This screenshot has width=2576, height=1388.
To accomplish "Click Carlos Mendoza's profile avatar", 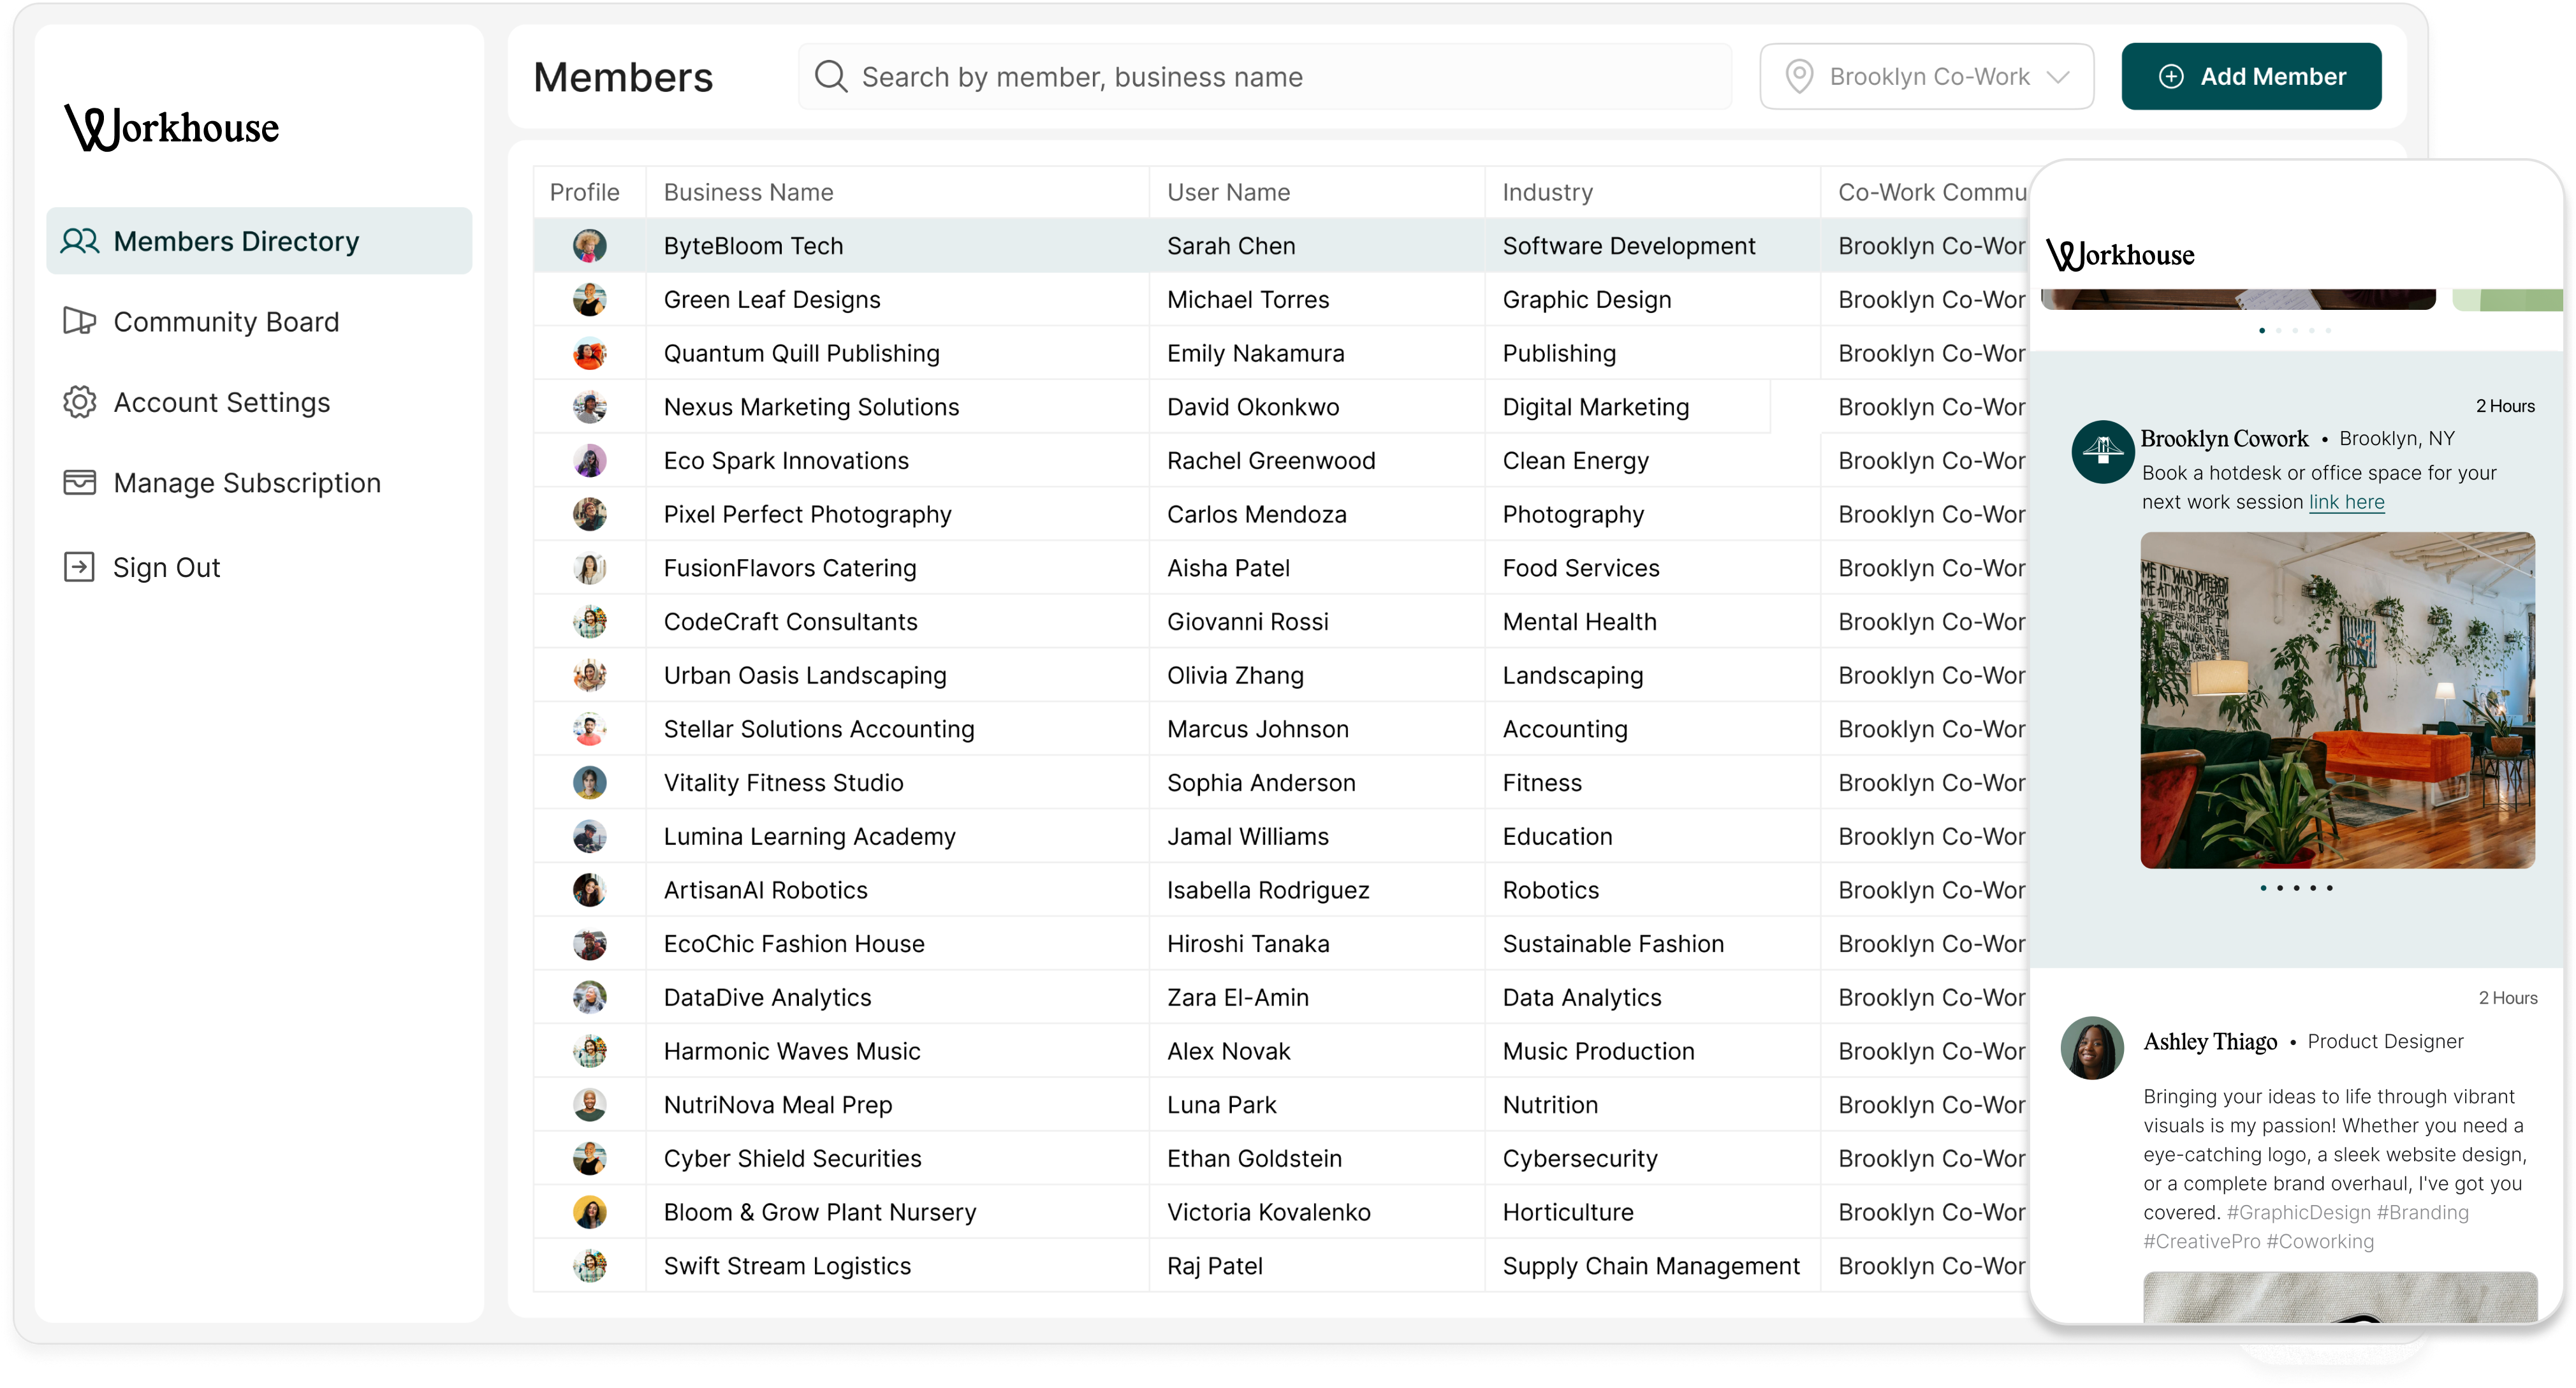I will point(590,514).
